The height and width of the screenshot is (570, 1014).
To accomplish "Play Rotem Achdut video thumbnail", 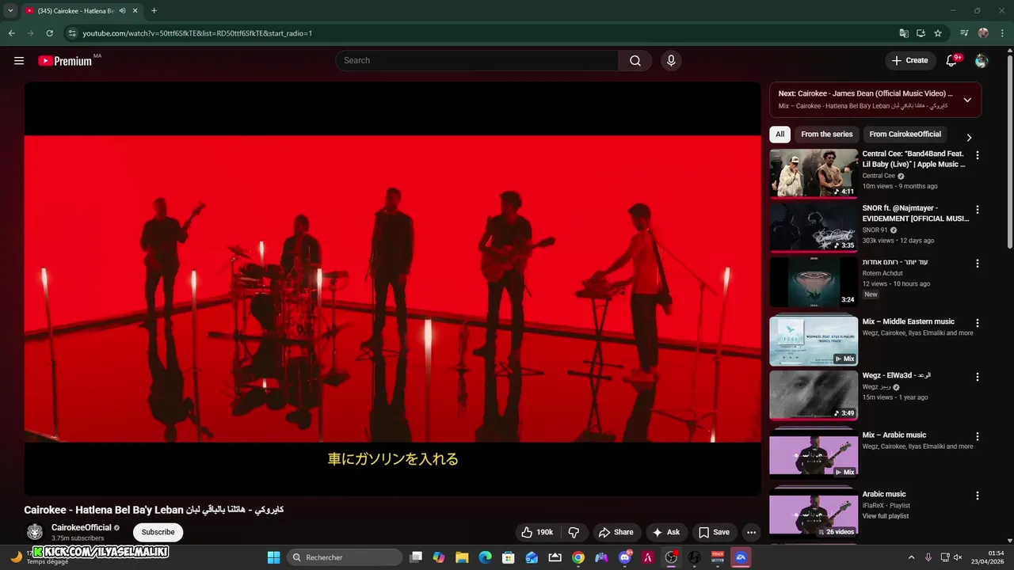I will 814,280.
